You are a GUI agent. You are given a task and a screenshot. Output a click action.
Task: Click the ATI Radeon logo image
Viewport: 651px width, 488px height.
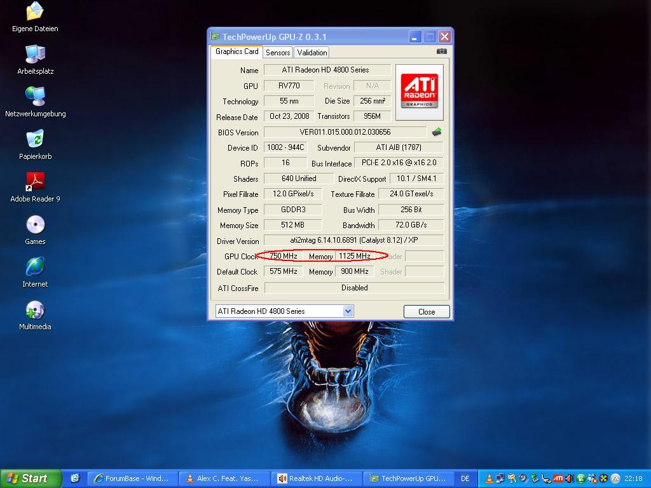coord(420,92)
